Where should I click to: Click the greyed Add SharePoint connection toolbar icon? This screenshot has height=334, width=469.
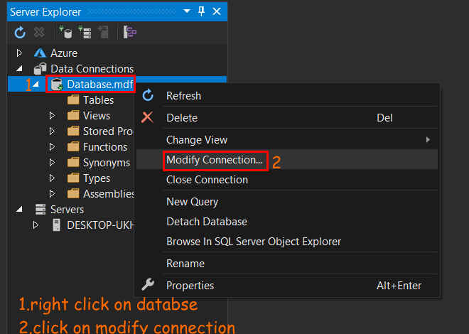coord(103,32)
